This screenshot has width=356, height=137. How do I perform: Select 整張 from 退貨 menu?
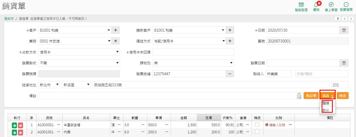(x=328, y=103)
